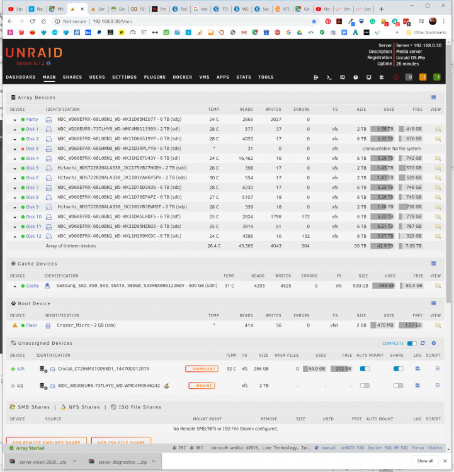Click the Pinterest extension icon
454x472 pixels.
328,21
